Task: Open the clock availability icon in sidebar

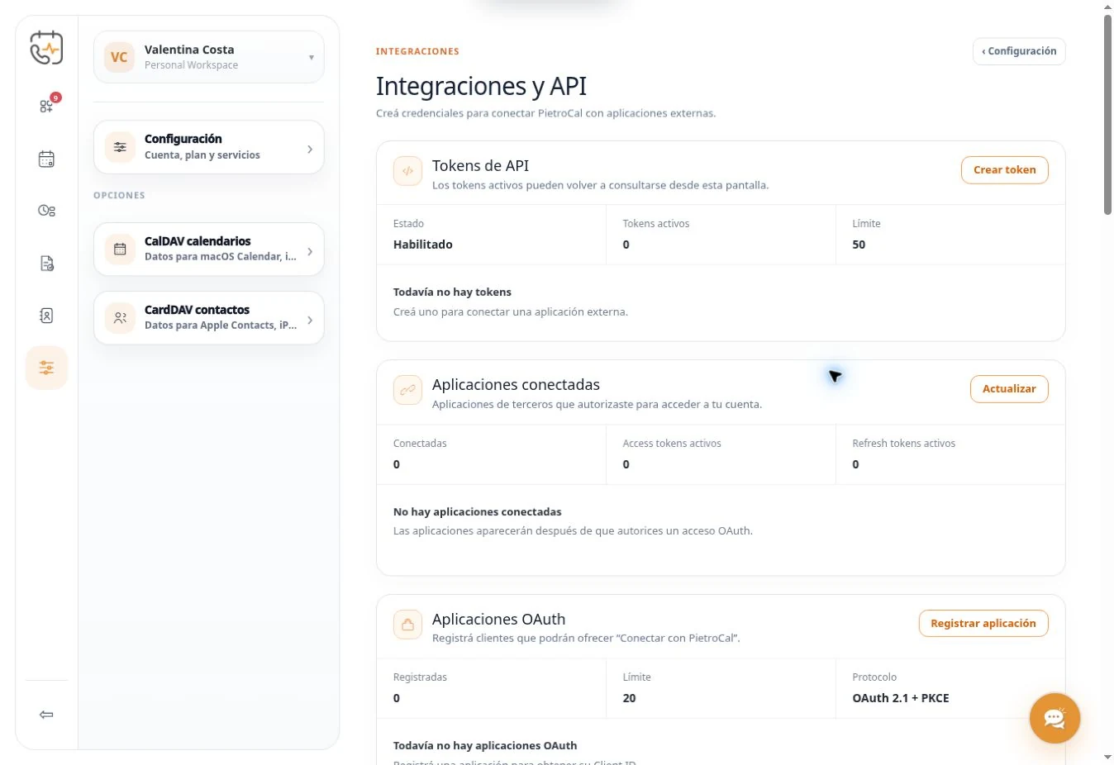Action: pos(46,211)
